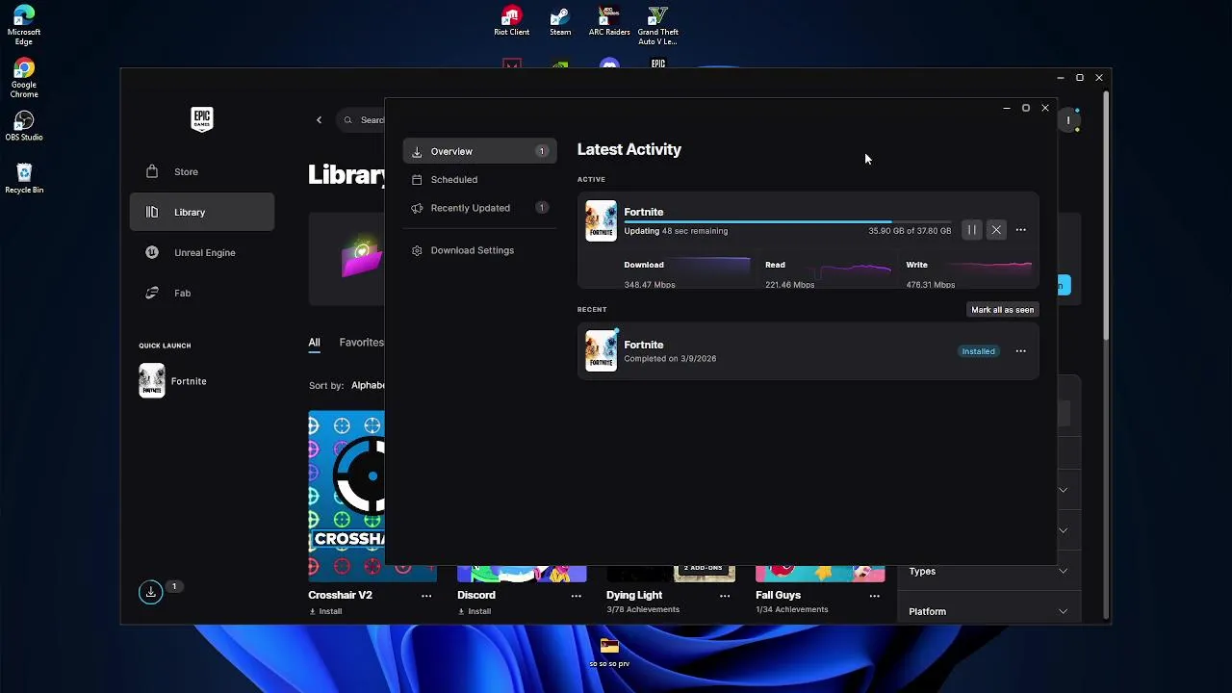Open more options for active Fortnite download

(x=1021, y=230)
